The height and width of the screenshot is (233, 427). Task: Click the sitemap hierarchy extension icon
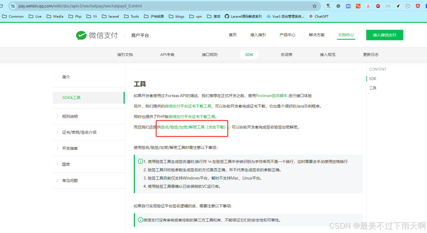tap(368, 6)
